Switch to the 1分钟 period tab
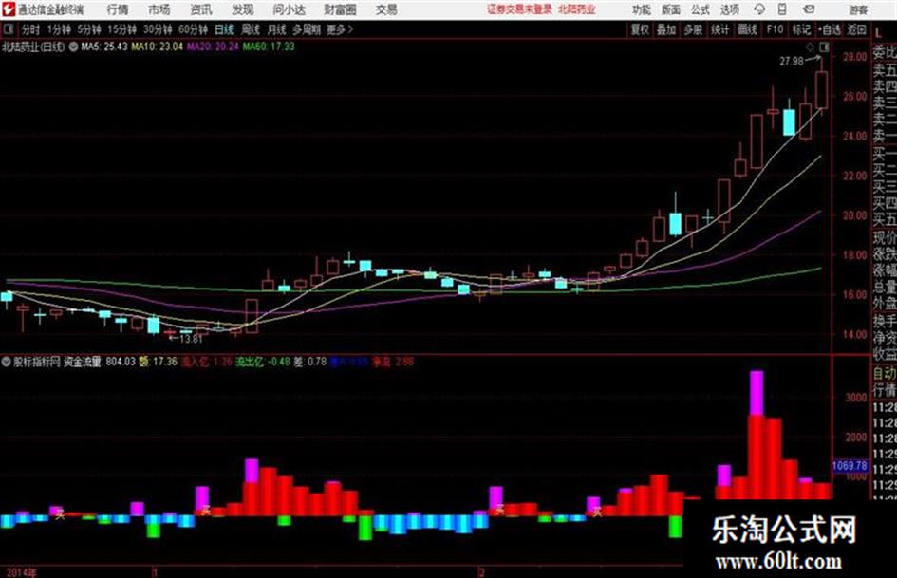The image size is (897, 578). (59, 29)
